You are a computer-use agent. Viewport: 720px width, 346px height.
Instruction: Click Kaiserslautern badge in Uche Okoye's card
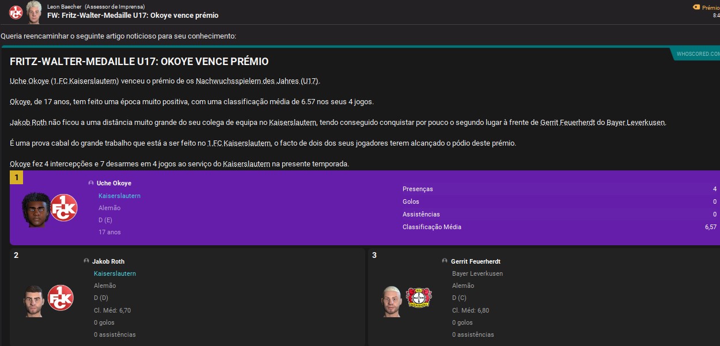tap(63, 208)
